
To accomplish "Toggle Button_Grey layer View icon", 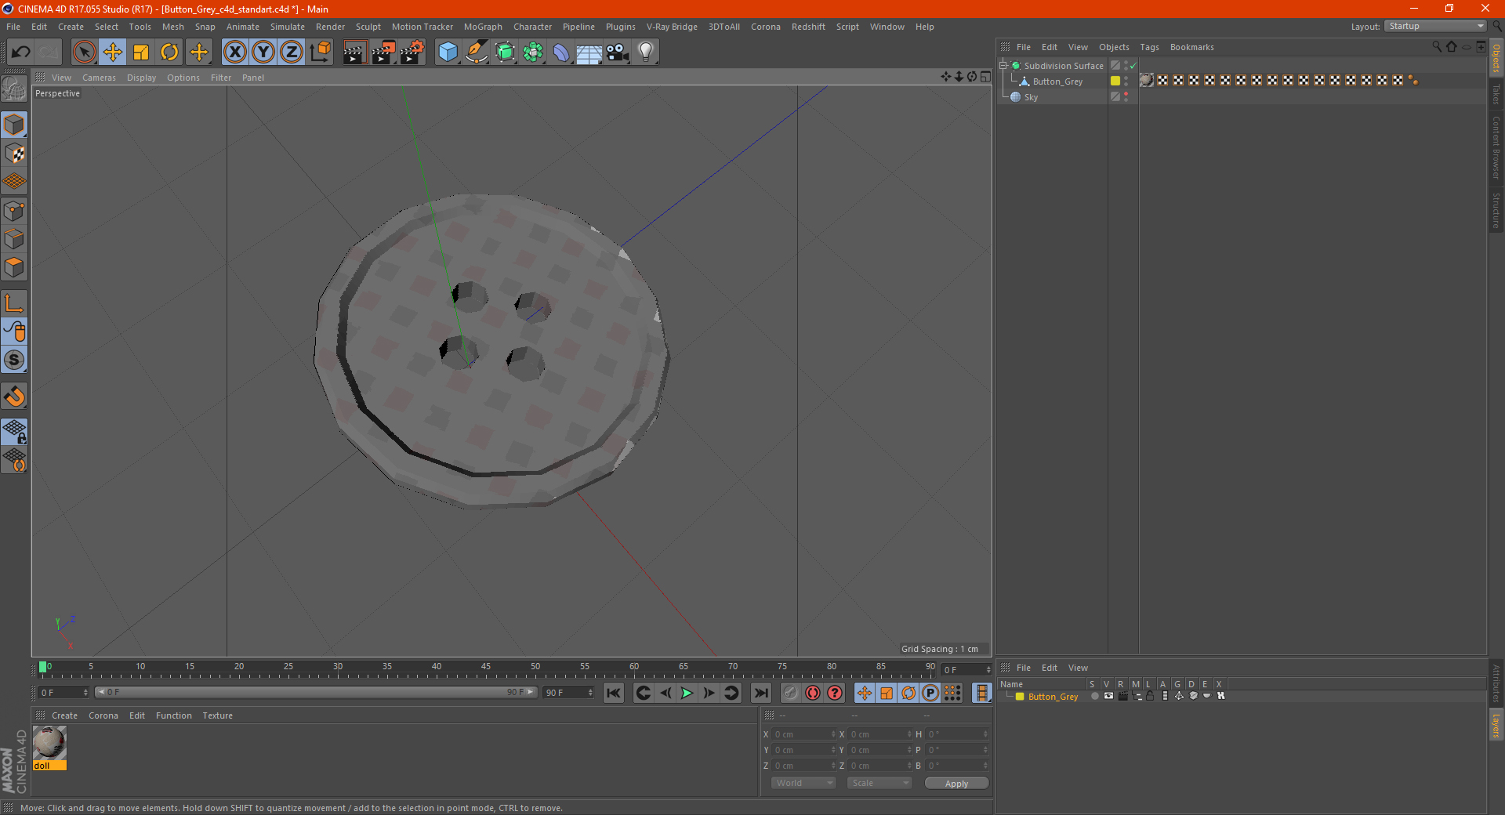I will click(1108, 696).
